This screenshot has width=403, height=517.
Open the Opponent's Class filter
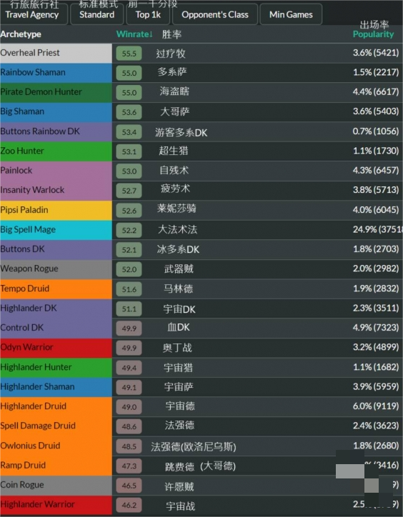[215, 14]
